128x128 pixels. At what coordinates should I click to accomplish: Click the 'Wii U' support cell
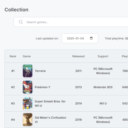(x=103, y=103)
